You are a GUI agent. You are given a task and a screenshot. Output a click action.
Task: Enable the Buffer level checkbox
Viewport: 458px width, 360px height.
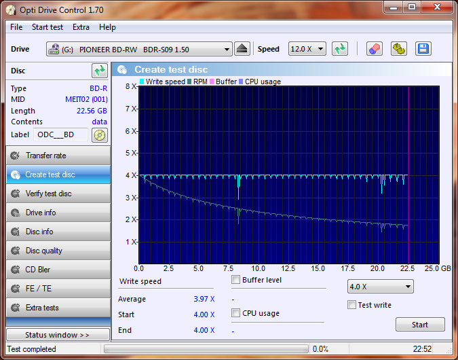click(x=236, y=280)
